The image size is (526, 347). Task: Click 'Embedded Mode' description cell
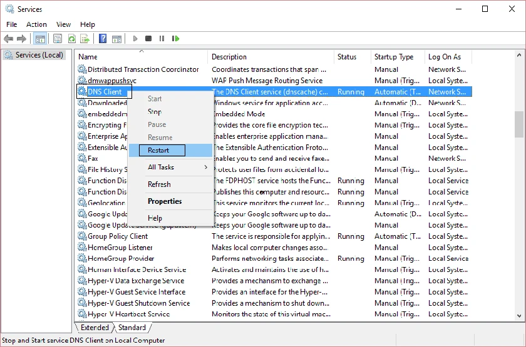pos(239,114)
